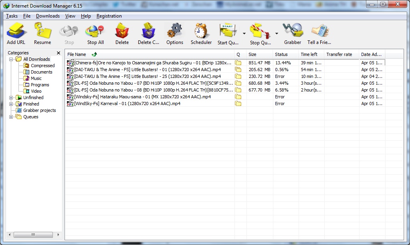Open the Tasks menu
410x245 pixels.
click(x=12, y=16)
